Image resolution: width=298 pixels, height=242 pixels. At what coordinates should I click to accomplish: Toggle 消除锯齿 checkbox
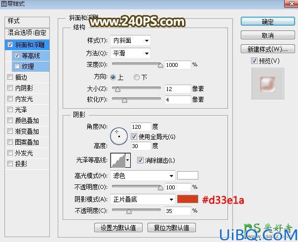140,160
